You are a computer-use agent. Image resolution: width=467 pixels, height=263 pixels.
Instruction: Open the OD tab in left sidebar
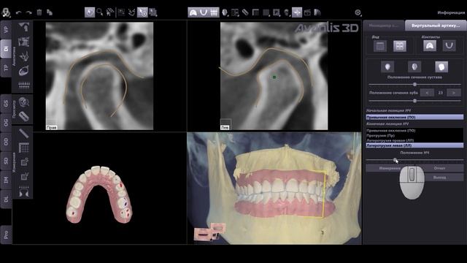pos(6,142)
